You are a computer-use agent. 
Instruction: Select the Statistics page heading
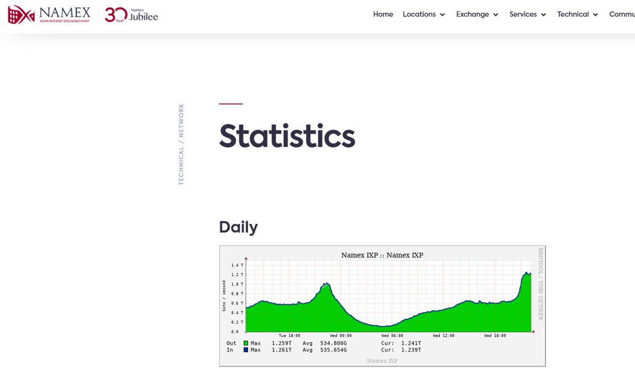[x=287, y=136]
